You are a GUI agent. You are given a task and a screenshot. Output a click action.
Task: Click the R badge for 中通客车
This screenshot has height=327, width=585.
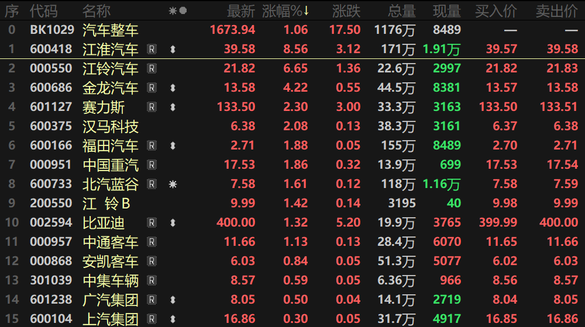(152, 242)
